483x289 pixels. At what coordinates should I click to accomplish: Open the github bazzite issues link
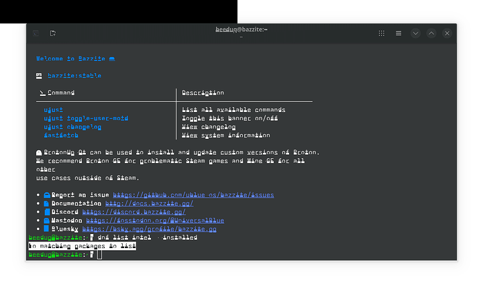(x=193, y=195)
